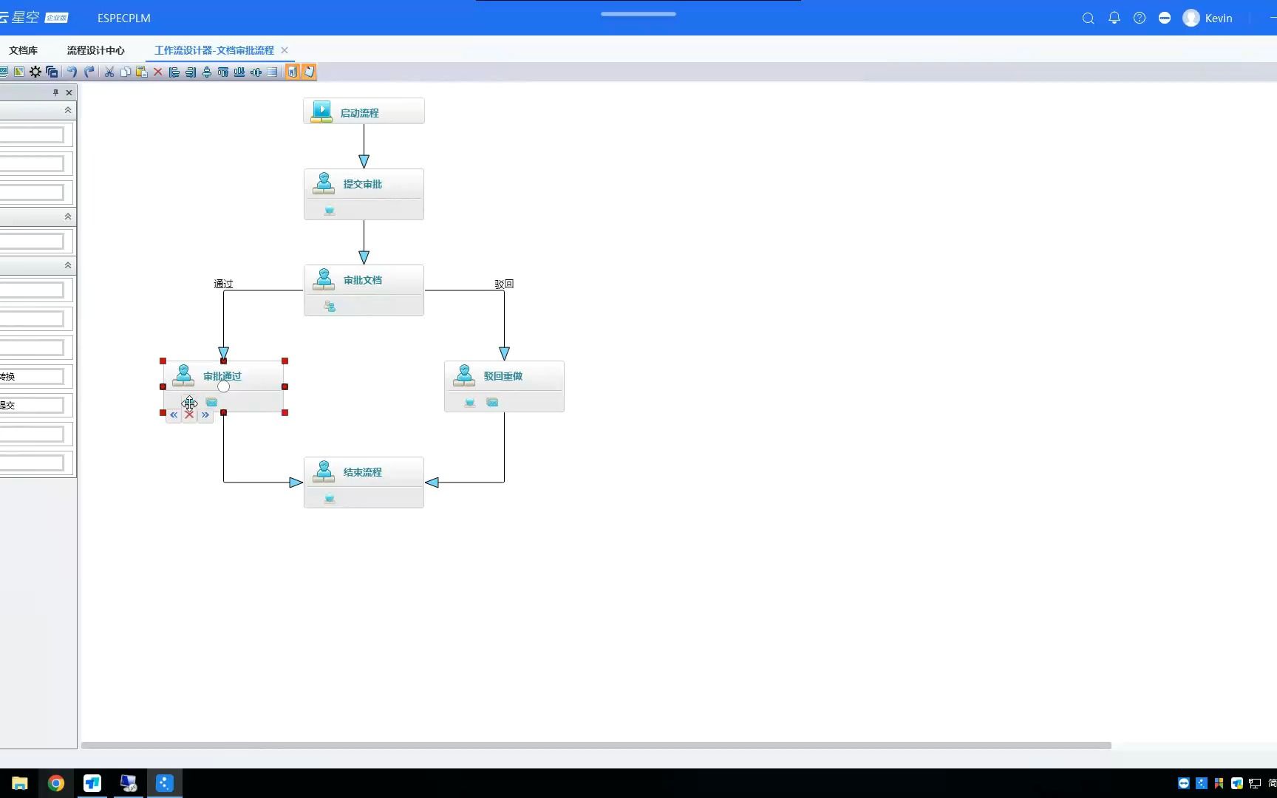Open workflow settings gear icon
Viewport: 1277px width, 798px height.
point(35,72)
